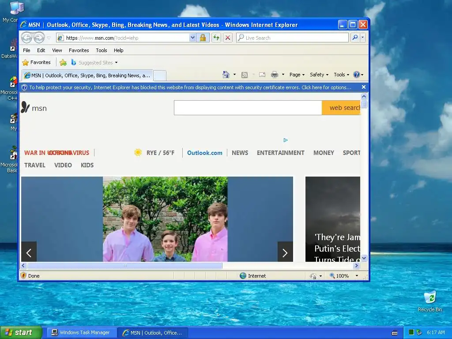Screen dimensions: 452x339
Task: Open the Tools command bar menu
Action: point(342,75)
